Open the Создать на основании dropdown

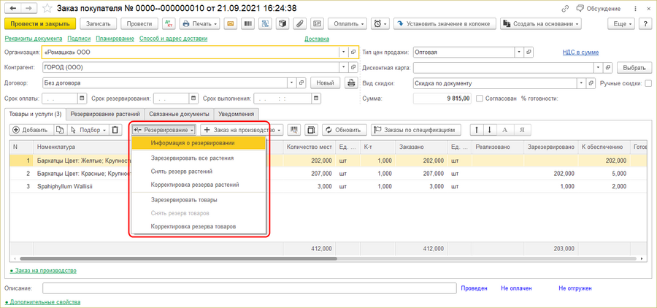[541, 24]
